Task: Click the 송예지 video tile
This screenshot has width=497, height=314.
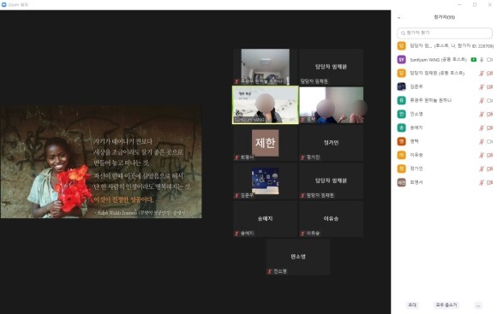Action: click(266, 219)
